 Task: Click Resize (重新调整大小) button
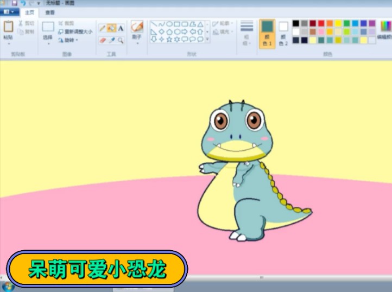click(75, 31)
